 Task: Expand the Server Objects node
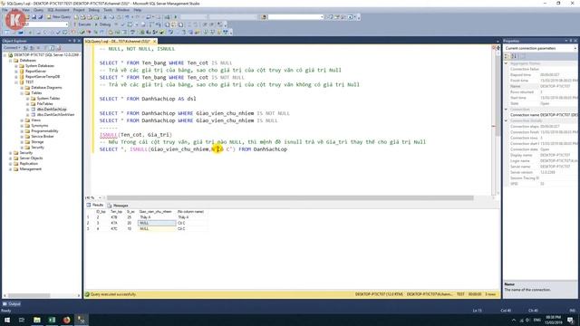pyautogui.click(x=10, y=158)
